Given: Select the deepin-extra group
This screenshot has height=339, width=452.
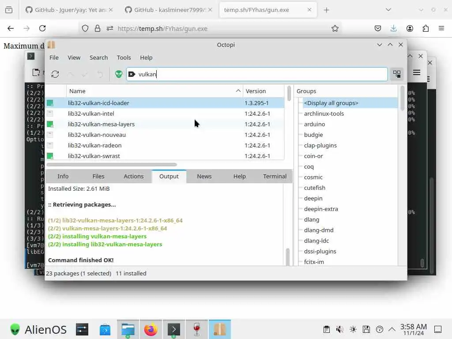Looking at the screenshot, I should point(321,209).
